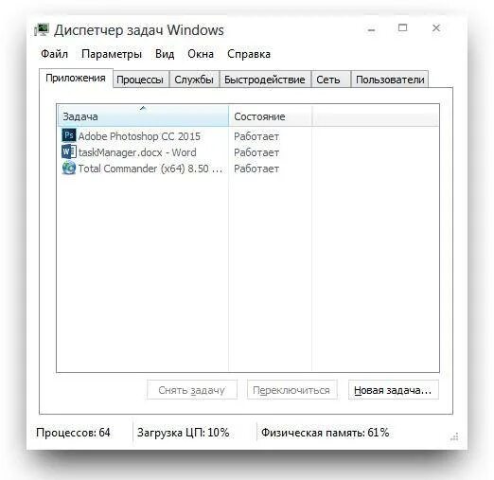Click the Adobe Photoshop icon in task list
Screen dimensions: 494x480
coord(68,135)
